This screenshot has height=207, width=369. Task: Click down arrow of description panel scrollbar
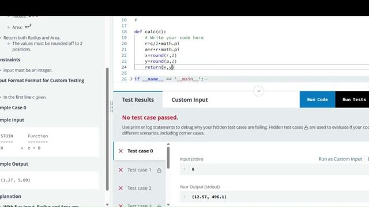pos(107,205)
